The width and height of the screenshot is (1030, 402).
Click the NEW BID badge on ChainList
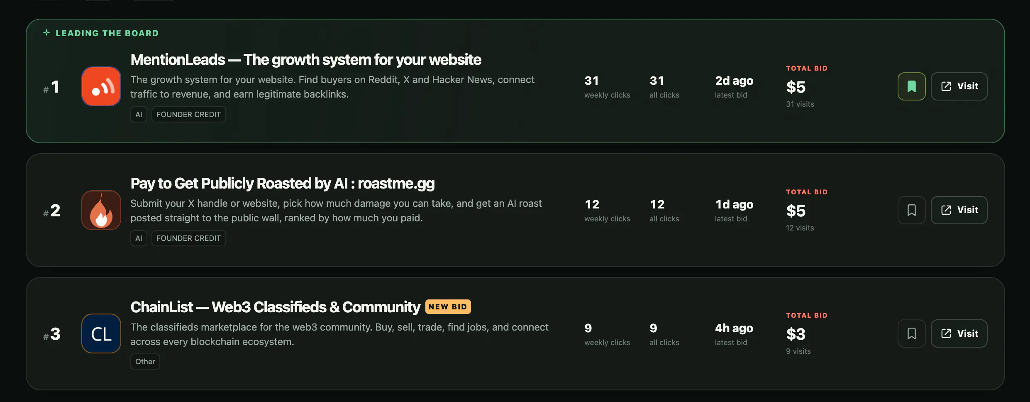(448, 307)
